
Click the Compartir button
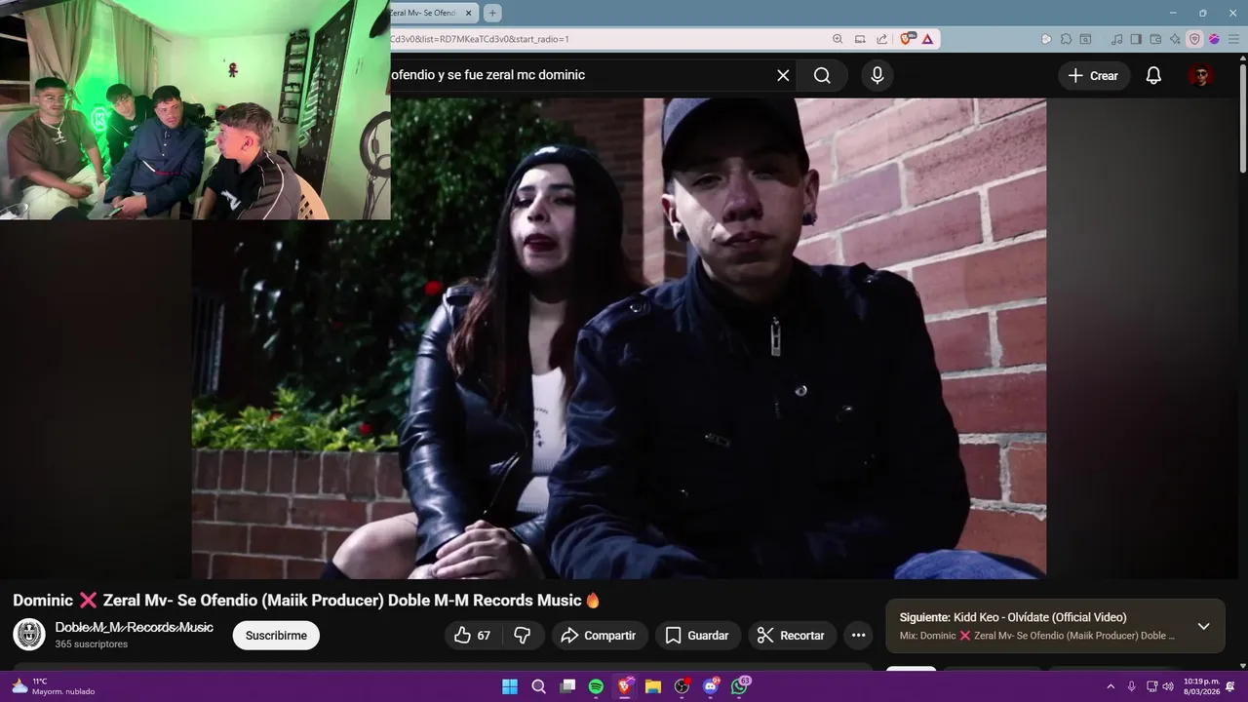point(600,636)
